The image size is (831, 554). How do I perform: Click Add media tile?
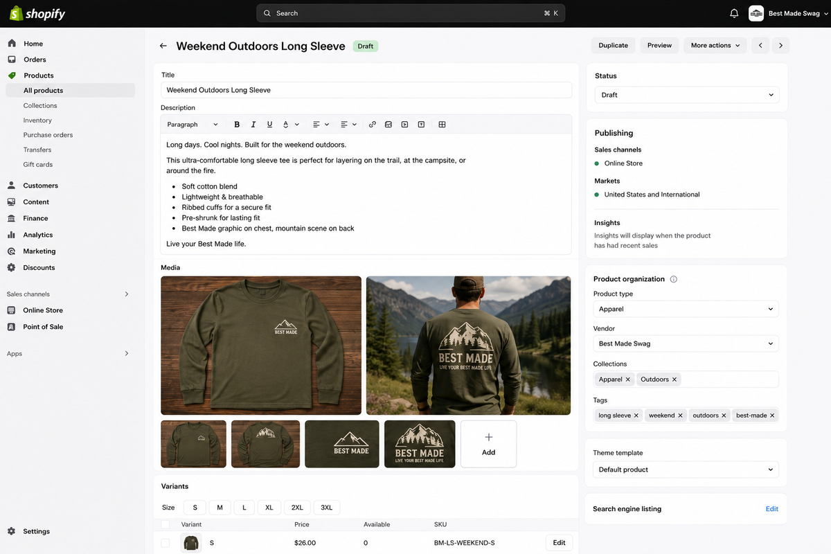488,444
